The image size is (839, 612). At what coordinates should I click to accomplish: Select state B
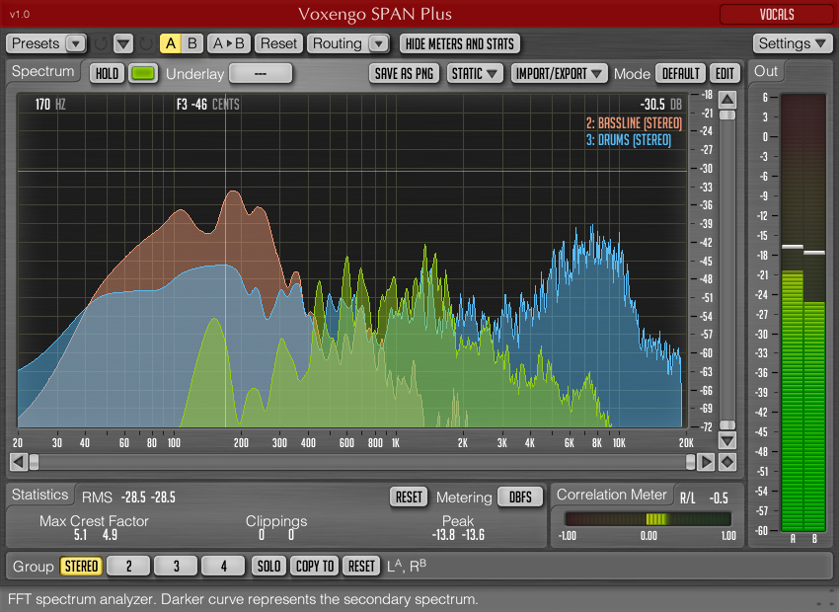click(x=192, y=43)
